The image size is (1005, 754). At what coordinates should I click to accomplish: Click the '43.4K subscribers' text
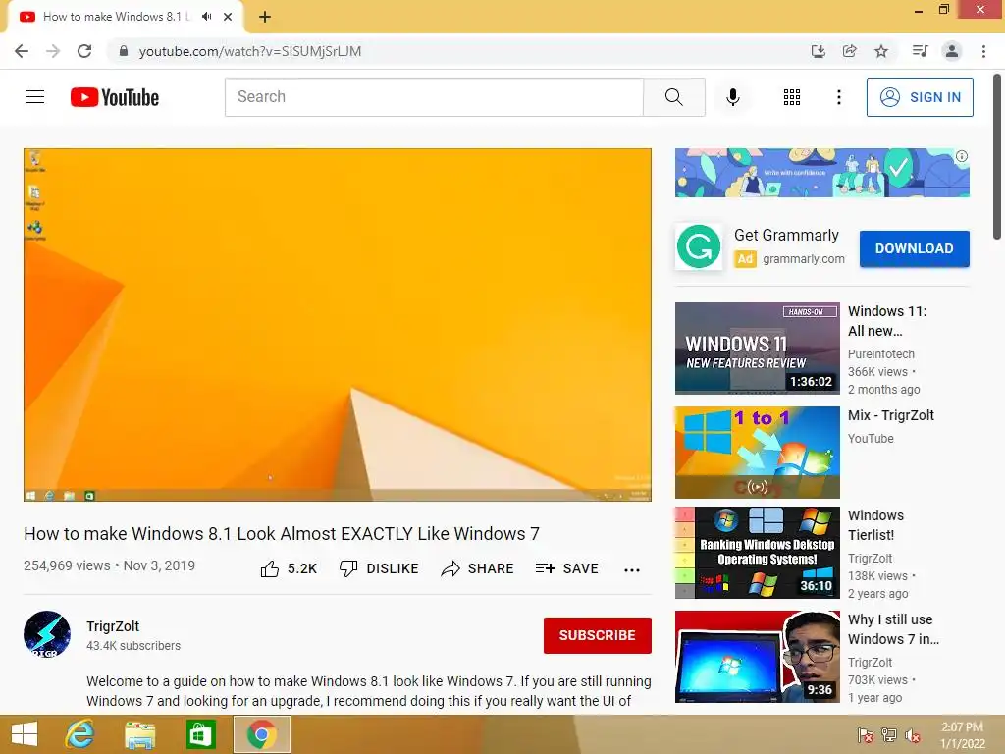pyautogui.click(x=133, y=646)
